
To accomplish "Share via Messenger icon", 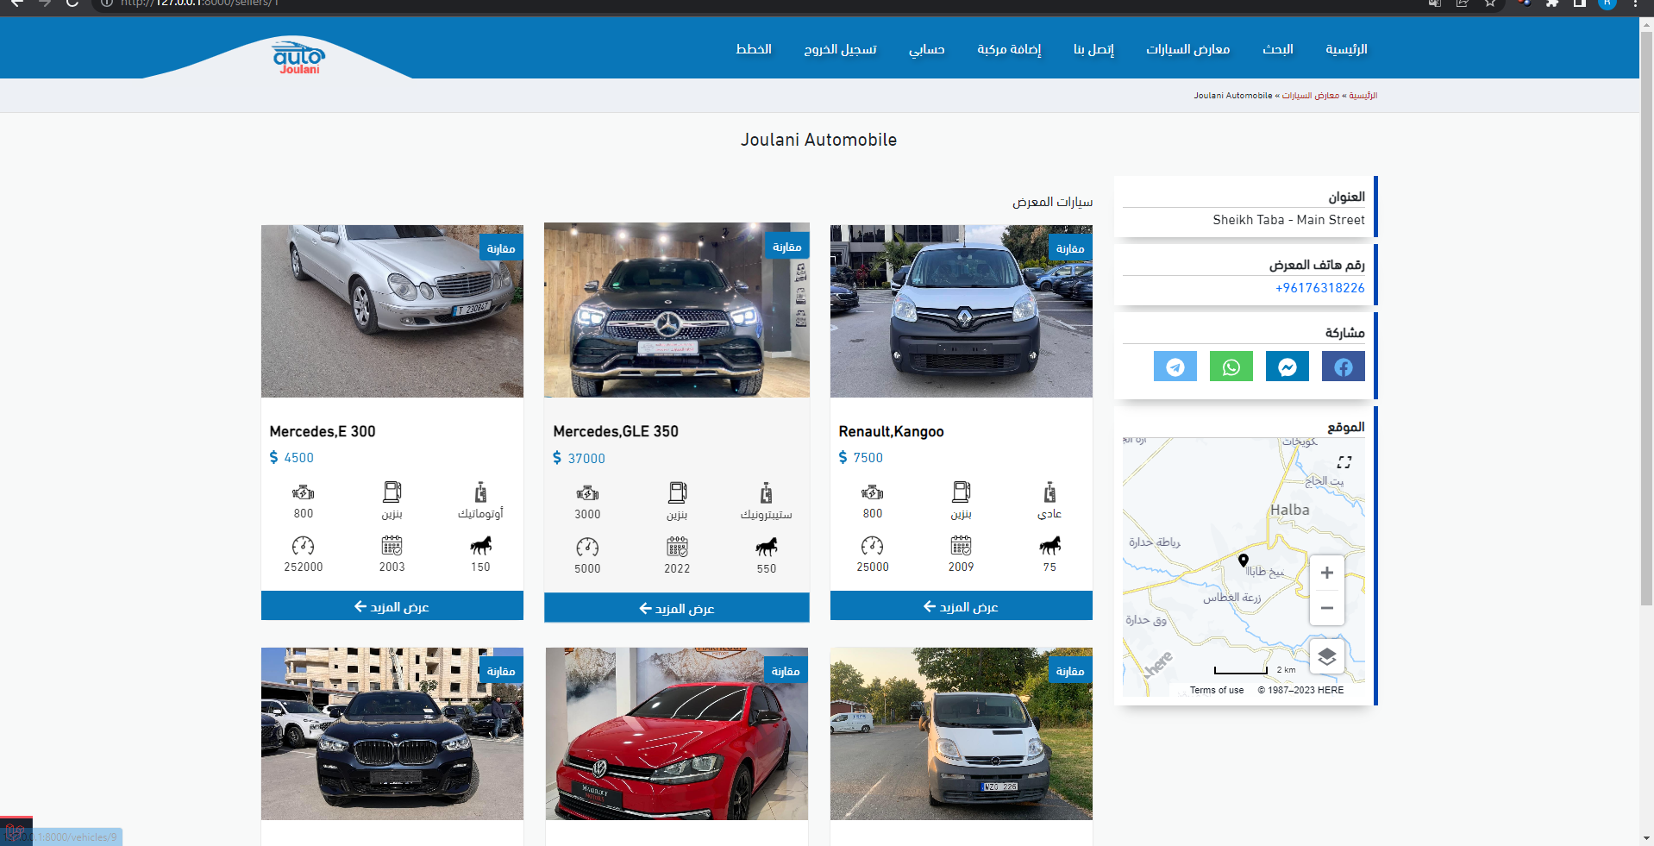I will tap(1287, 367).
